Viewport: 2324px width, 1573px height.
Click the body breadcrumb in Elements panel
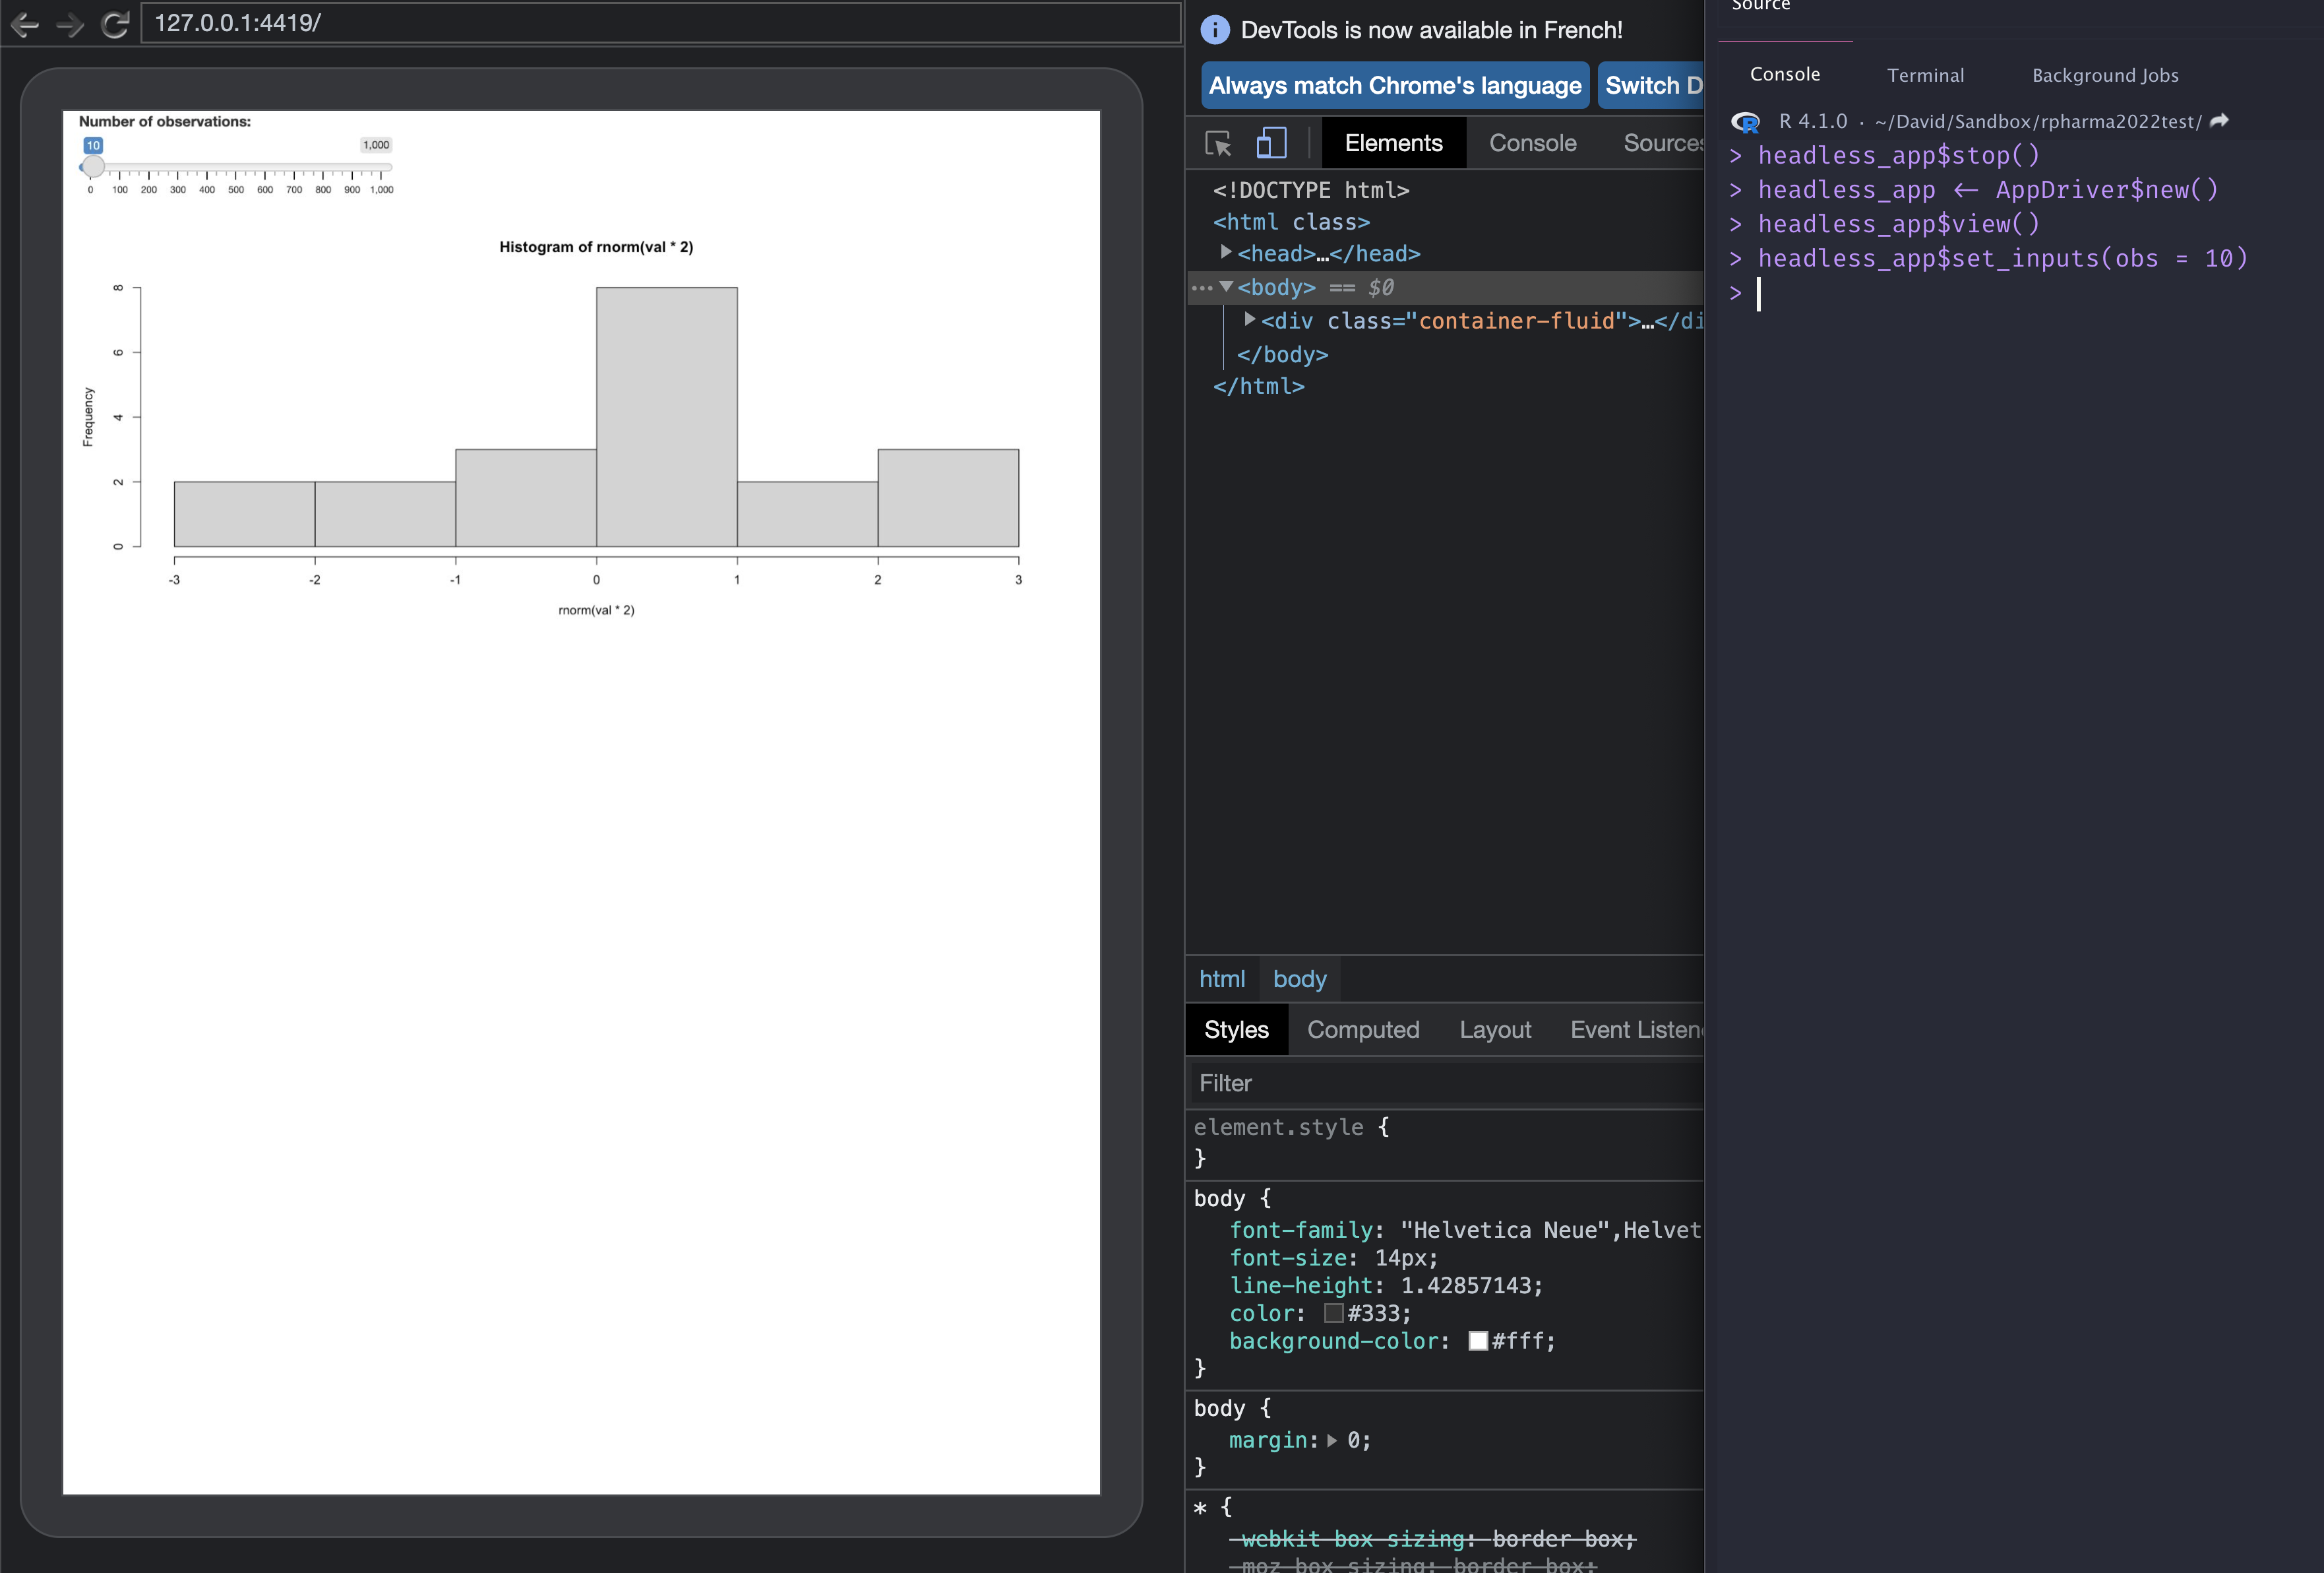(1299, 979)
